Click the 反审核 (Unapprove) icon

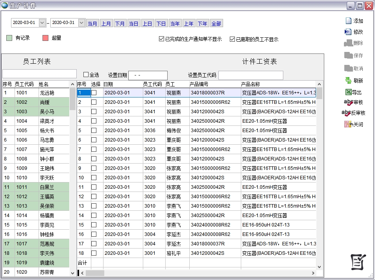(346, 113)
